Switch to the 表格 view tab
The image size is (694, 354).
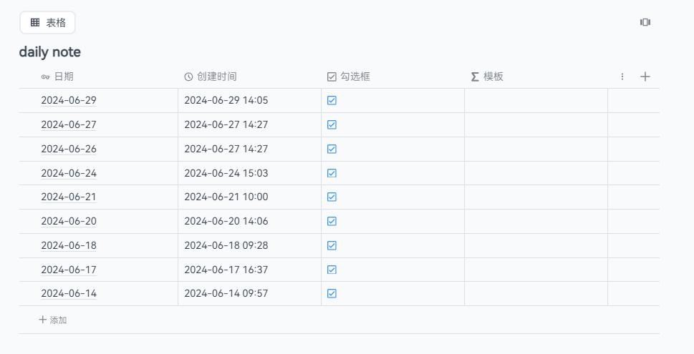[x=48, y=23]
